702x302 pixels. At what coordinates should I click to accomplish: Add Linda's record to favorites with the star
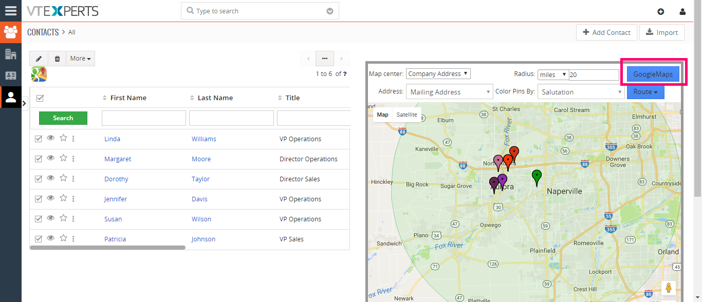[x=63, y=138]
